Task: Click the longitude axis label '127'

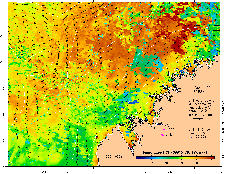Action: 220,172
